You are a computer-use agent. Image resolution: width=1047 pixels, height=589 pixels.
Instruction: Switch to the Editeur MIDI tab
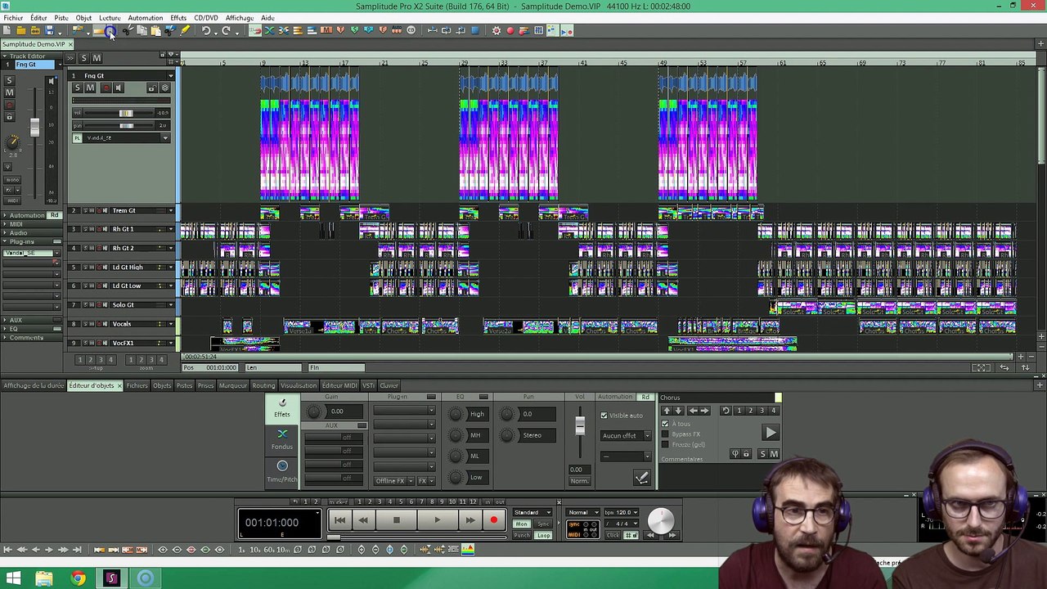coord(339,385)
